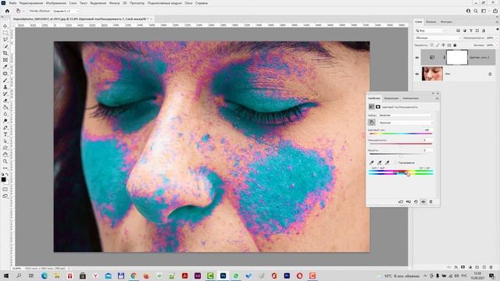
Task: Select the Add to Sample eyedropper
Action: coord(380,163)
